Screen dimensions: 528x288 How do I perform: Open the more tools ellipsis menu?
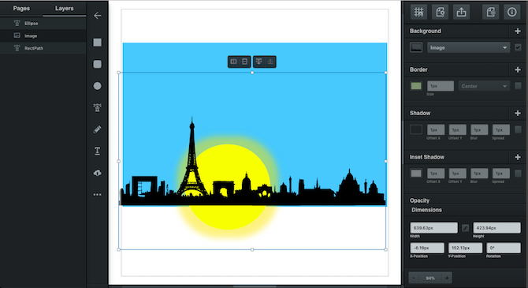tap(97, 195)
